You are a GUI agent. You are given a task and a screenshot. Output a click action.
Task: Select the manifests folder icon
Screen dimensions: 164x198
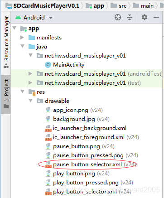point(32,38)
